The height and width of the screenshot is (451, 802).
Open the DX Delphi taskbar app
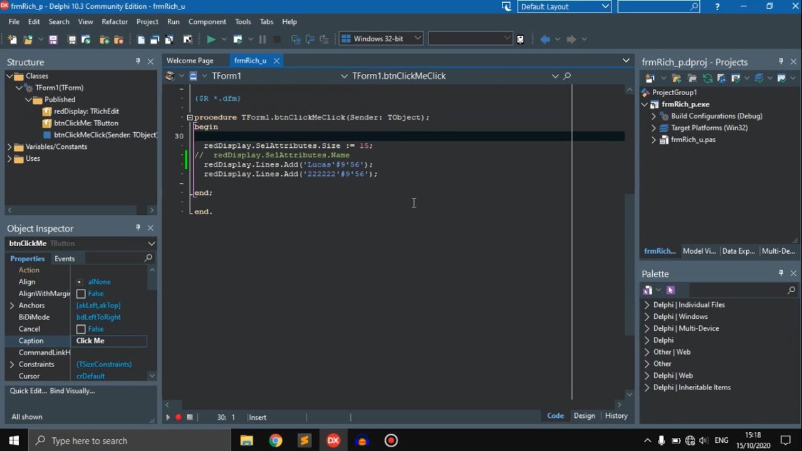[333, 440]
